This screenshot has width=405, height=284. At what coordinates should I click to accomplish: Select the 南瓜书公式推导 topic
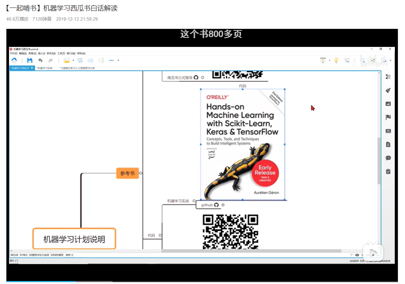(x=180, y=78)
